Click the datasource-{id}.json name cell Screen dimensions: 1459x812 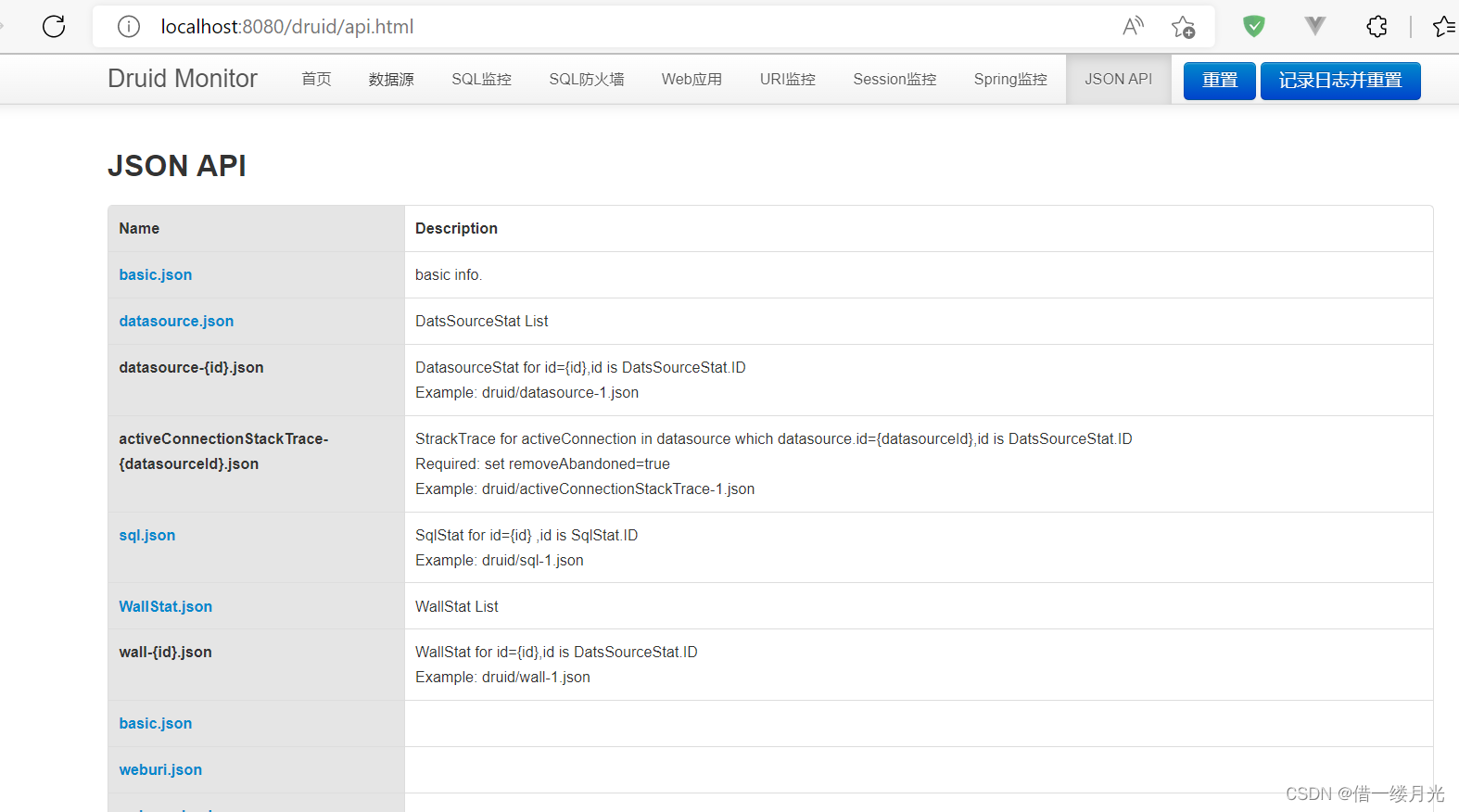(257, 380)
